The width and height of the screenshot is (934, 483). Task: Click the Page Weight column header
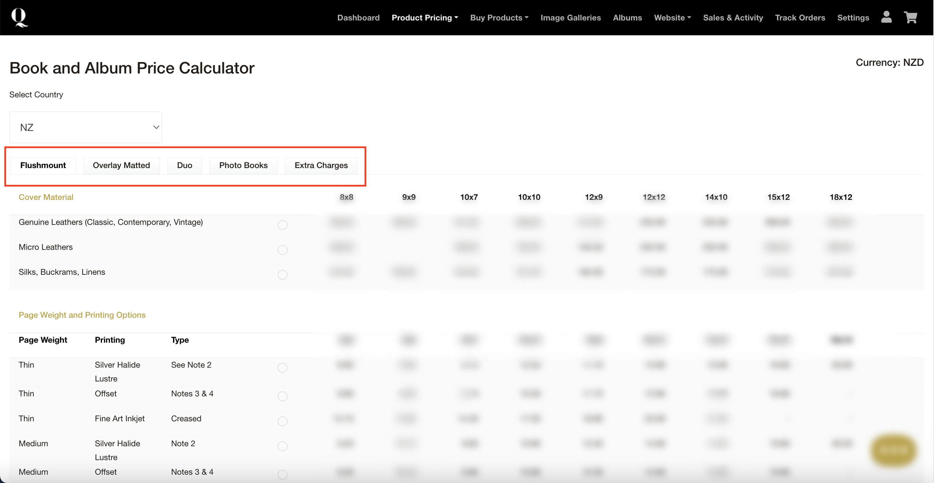point(43,340)
